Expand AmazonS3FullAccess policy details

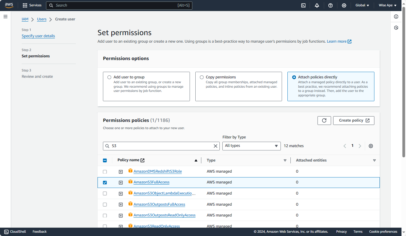[121, 183]
